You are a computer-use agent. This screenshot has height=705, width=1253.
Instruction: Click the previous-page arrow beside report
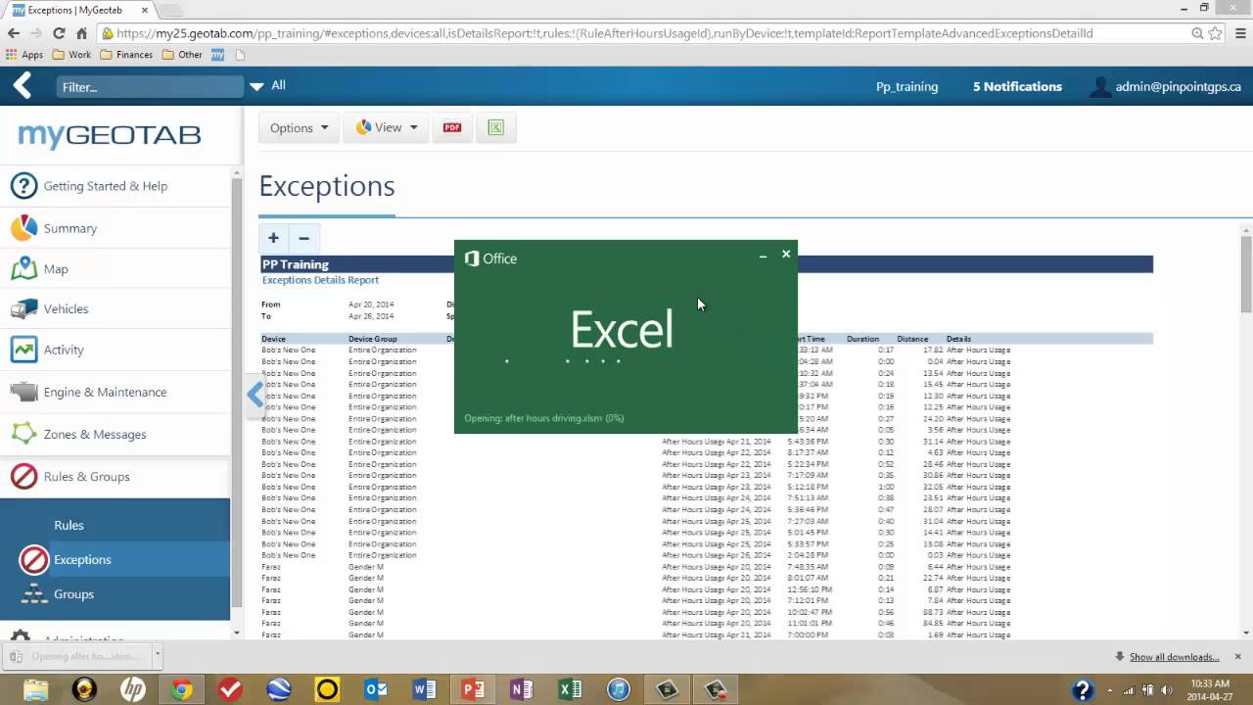255,395
